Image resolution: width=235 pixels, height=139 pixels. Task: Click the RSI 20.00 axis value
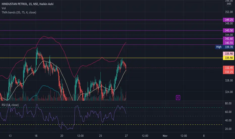(x=228, y=129)
